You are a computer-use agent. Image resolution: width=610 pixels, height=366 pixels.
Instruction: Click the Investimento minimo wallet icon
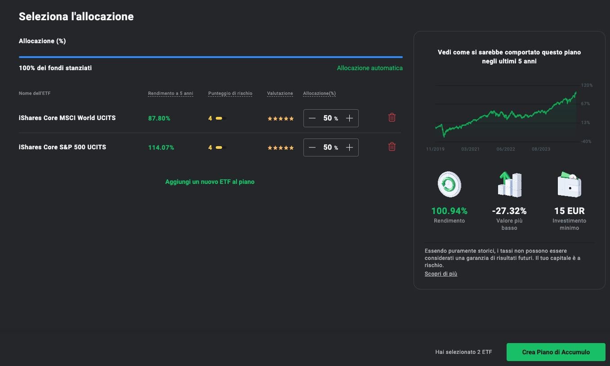click(569, 184)
